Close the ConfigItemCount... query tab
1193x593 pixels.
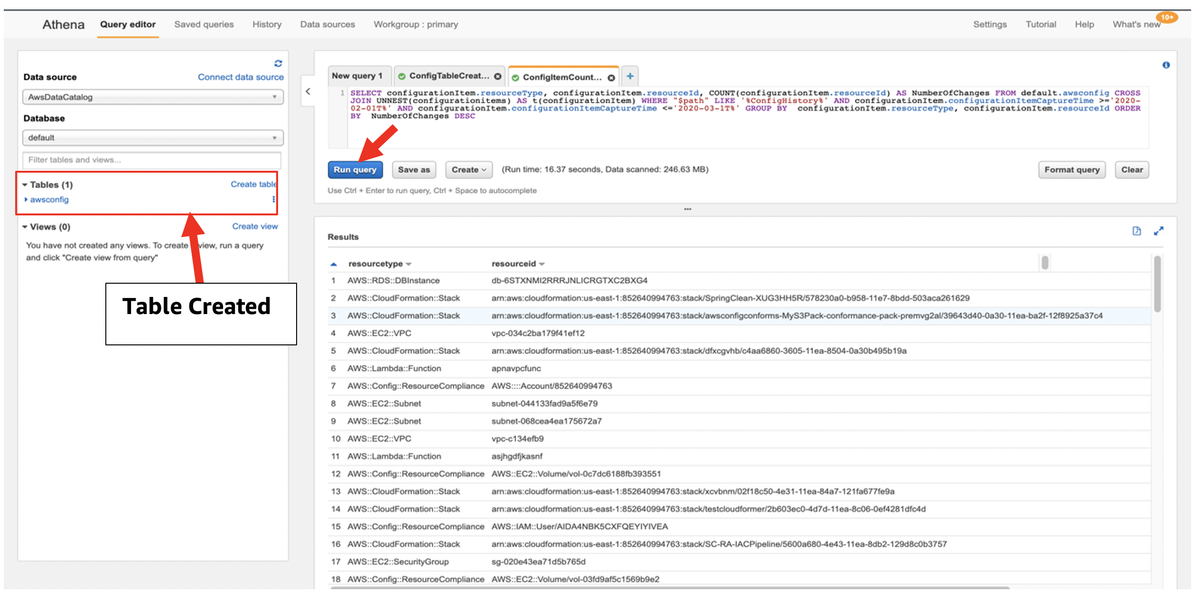coord(611,78)
